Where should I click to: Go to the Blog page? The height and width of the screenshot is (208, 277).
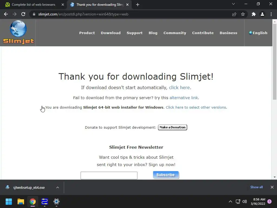tap(153, 33)
